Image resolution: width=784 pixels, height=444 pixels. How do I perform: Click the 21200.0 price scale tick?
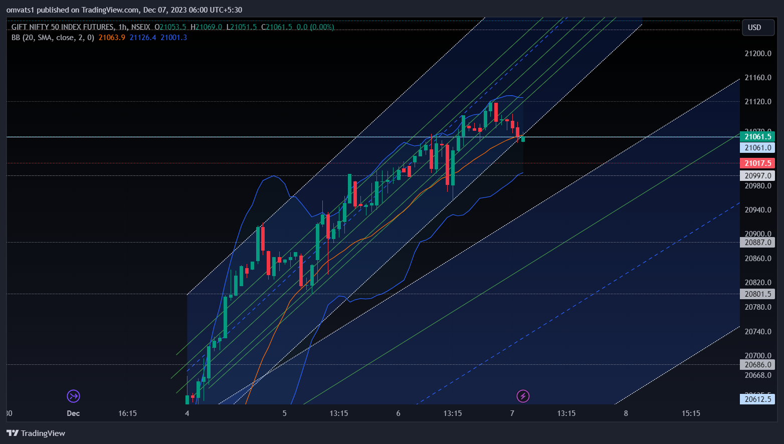click(x=758, y=54)
